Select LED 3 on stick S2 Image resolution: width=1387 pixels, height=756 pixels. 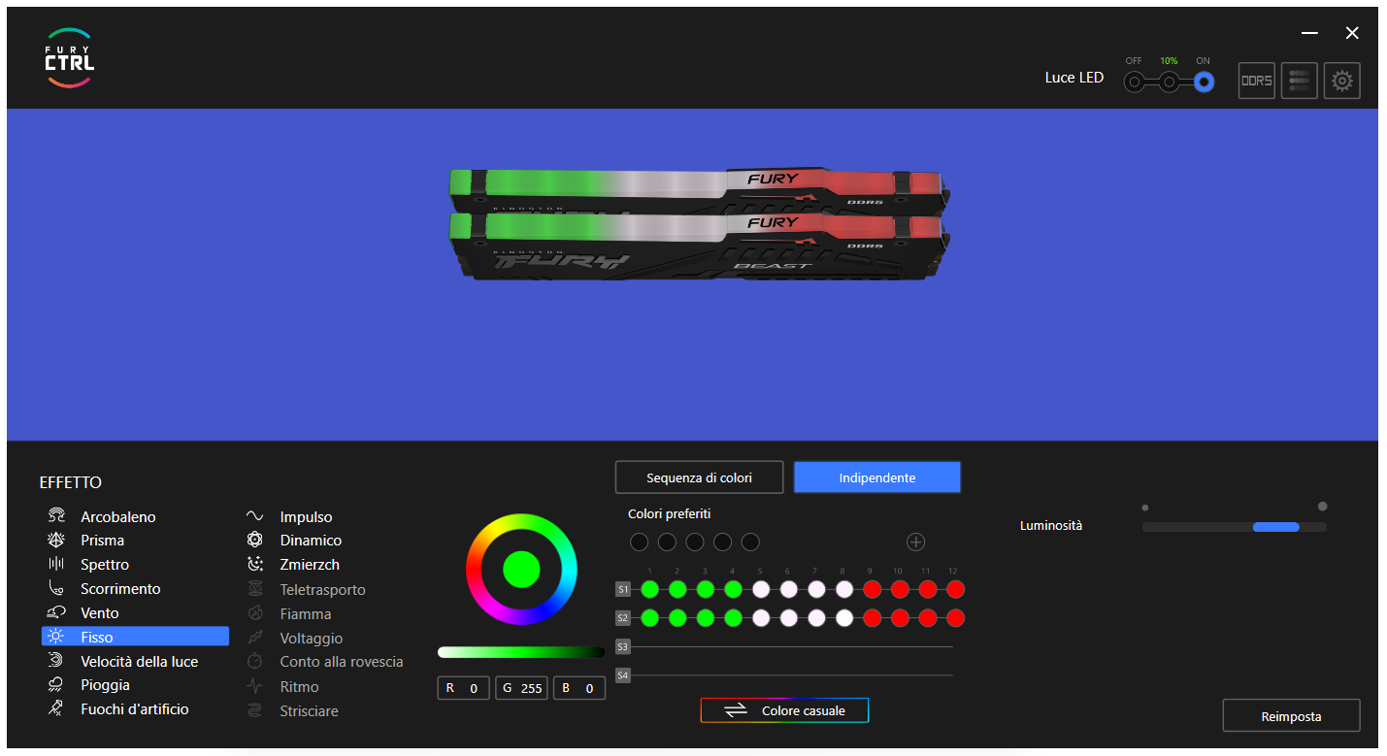coord(706,617)
